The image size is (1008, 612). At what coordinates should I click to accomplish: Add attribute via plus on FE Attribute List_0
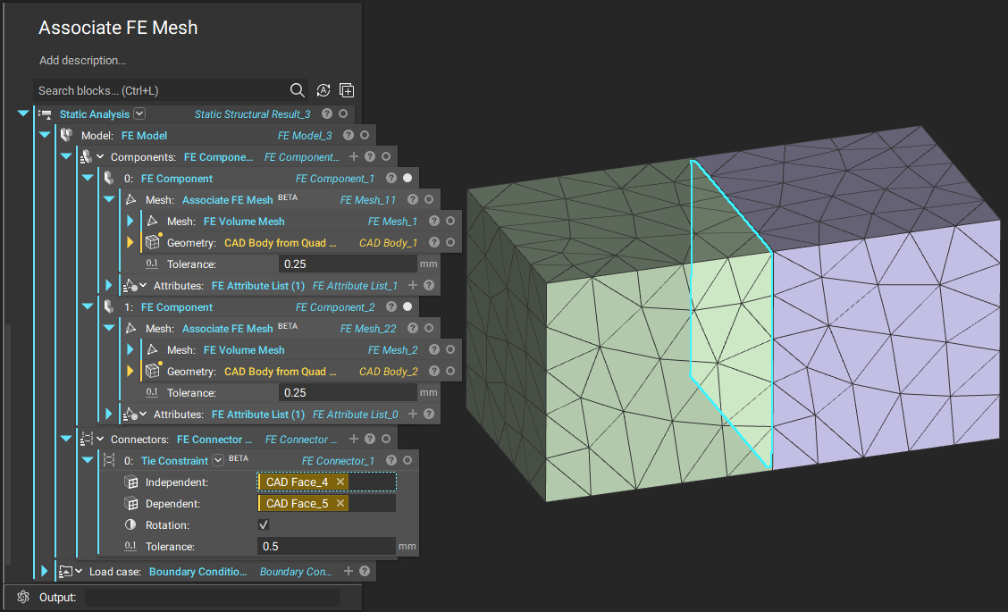pos(413,414)
